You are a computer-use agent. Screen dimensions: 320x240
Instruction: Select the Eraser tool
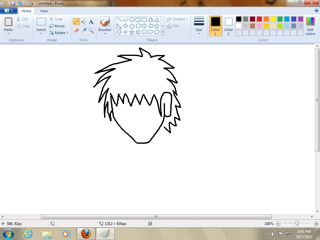click(x=77, y=31)
